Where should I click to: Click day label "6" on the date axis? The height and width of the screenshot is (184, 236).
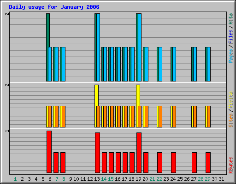(50, 179)
